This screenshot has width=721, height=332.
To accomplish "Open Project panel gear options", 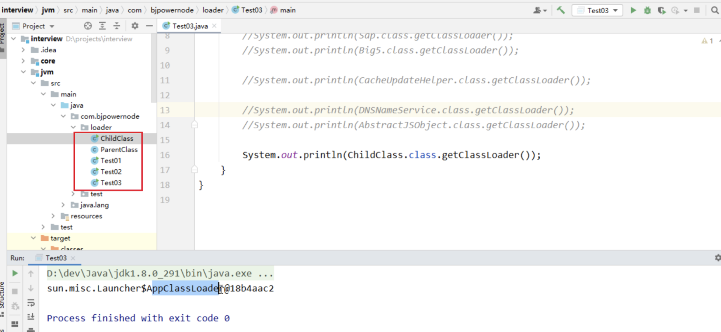I will [135, 26].
